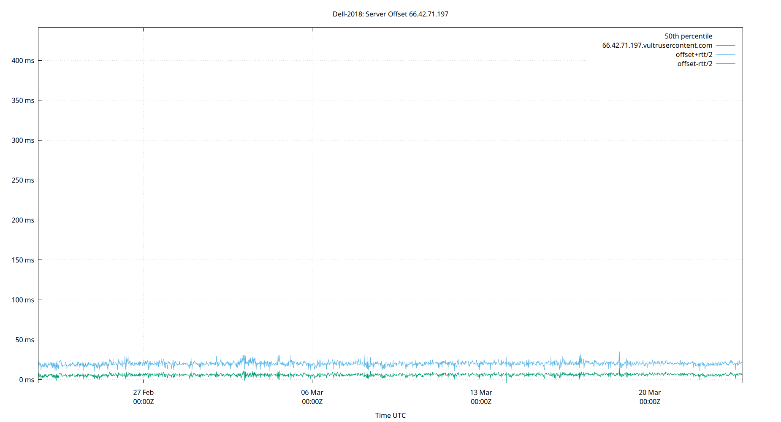Click the 20 Mar axis label
Screen dimensions: 781x422
(650, 392)
